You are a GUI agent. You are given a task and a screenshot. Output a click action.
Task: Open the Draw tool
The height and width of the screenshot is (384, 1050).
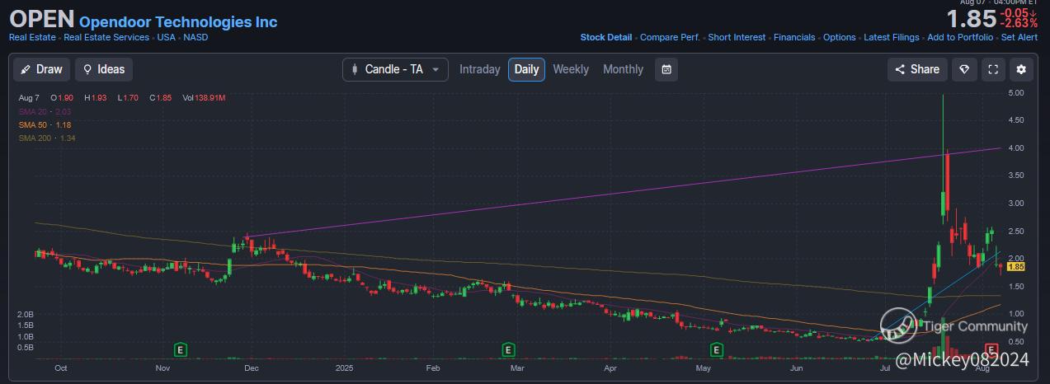pos(41,69)
